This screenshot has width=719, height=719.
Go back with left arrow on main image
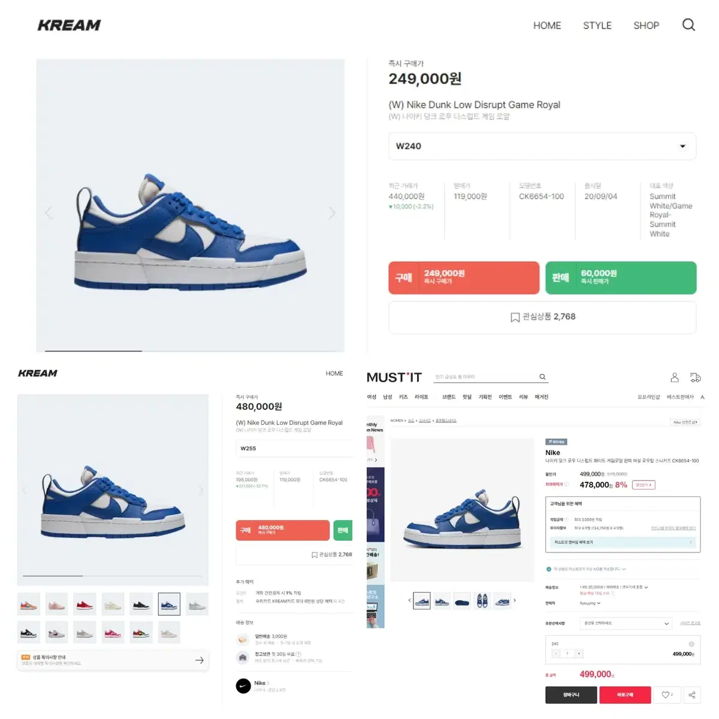49,213
